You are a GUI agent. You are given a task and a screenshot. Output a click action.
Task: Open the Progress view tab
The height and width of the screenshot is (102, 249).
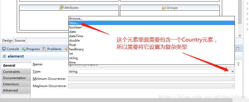pyautogui.click(x=31, y=49)
